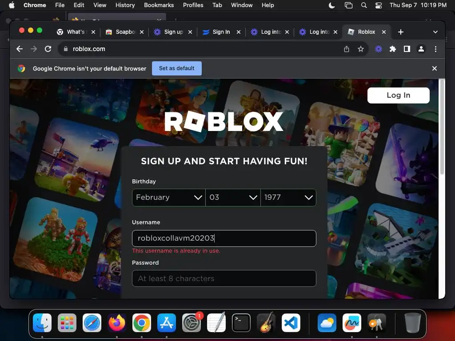
Task: Dismiss the default browser notification bar
Action: (x=435, y=68)
